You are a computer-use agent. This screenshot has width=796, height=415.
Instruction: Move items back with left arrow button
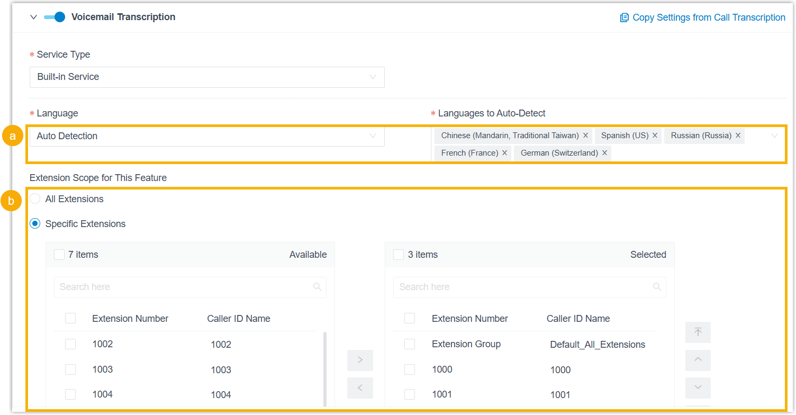[x=360, y=388]
